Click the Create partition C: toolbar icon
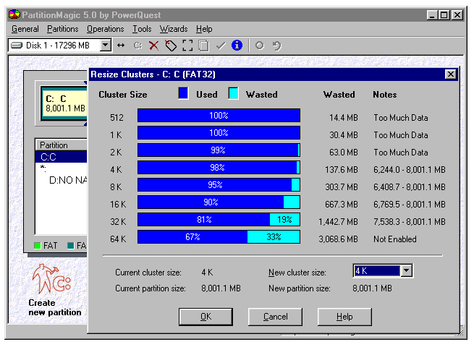The image size is (474, 347). 137,46
